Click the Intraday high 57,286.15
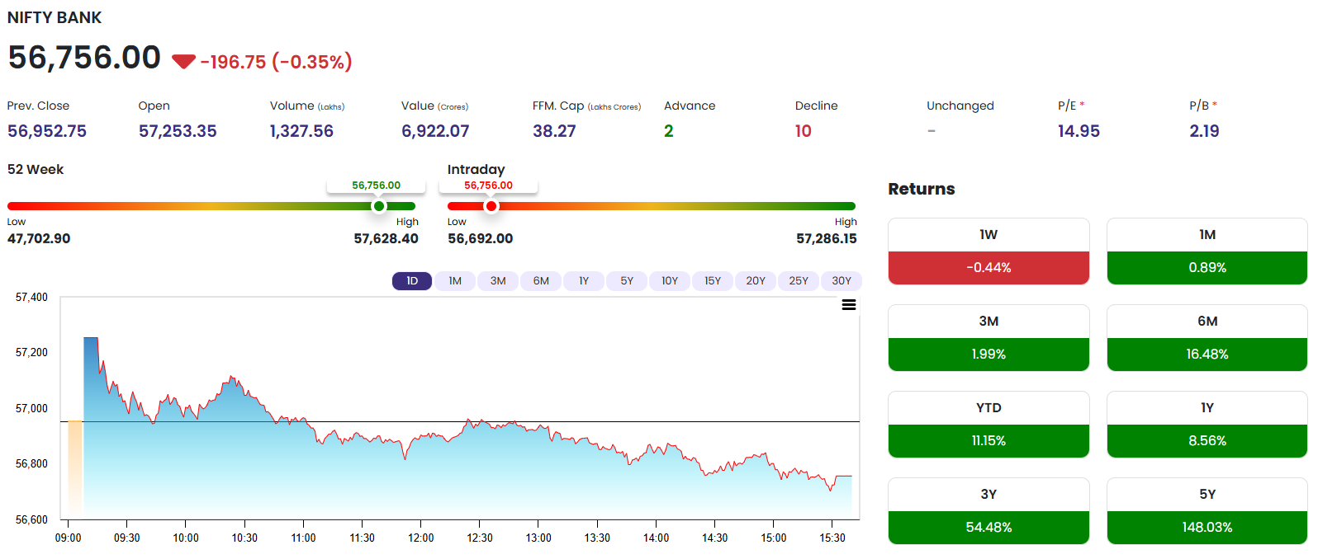 (827, 238)
